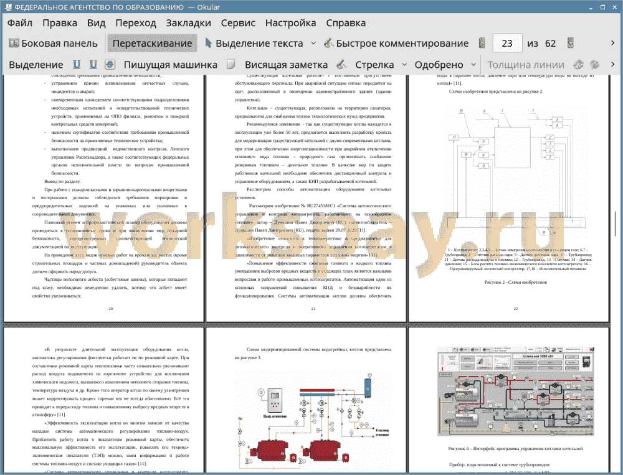Click the page number field showing 23

pyautogui.click(x=507, y=44)
